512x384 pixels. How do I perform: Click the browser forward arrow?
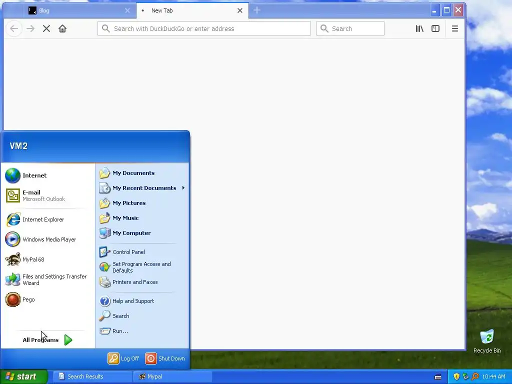[30, 28]
